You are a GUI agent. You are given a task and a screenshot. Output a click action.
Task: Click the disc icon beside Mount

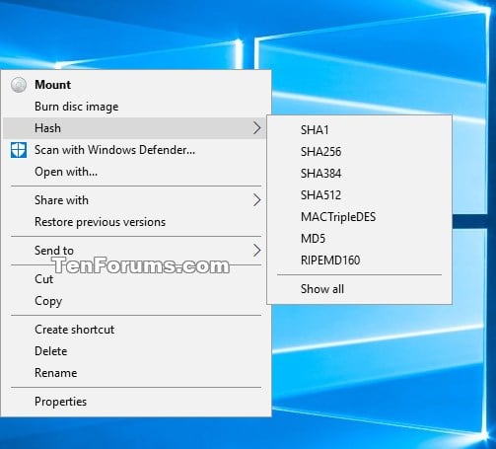19,85
